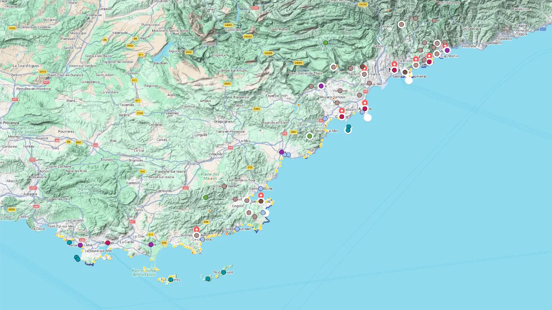Click the green marker west of Grimaud
Viewport: 552px width, 310px height.
point(206,197)
